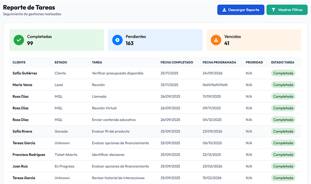This screenshot has width=311, height=184.
Task: Sort by the ESTADO TAREA column header
Action: coord(282,62)
